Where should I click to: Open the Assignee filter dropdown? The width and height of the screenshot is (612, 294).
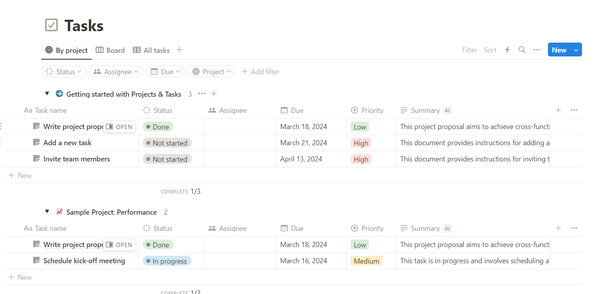point(116,71)
